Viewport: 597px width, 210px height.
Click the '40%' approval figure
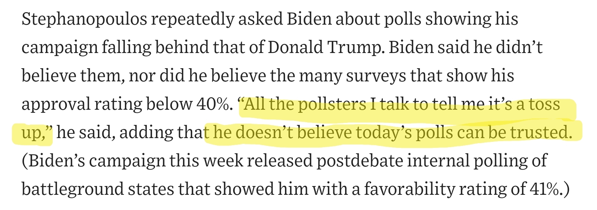(x=212, y=104)
